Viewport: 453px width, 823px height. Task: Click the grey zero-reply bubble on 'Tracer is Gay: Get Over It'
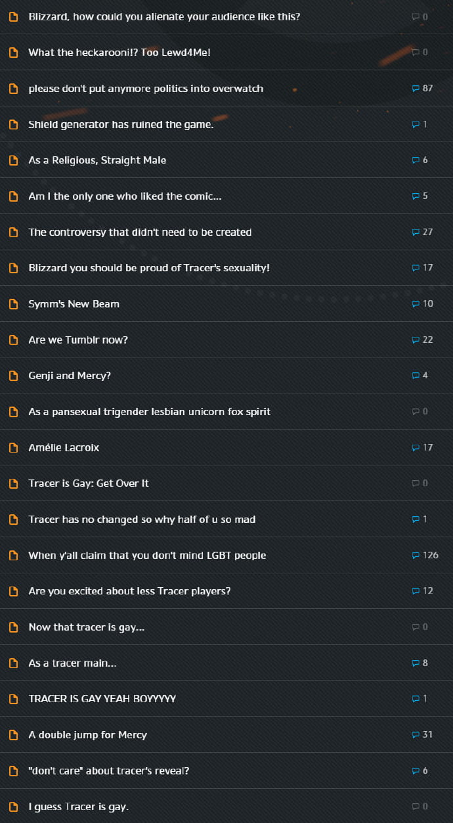tap(416, 483)
